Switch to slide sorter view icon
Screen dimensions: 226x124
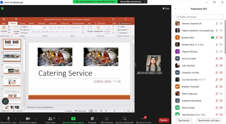tap(96, 111)
